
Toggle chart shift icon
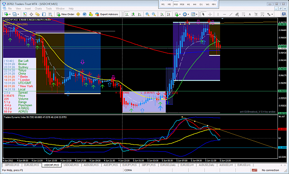(168, 14)
